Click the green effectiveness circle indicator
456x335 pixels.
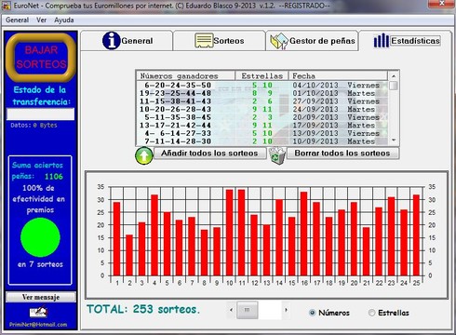[x=40, y=237]
